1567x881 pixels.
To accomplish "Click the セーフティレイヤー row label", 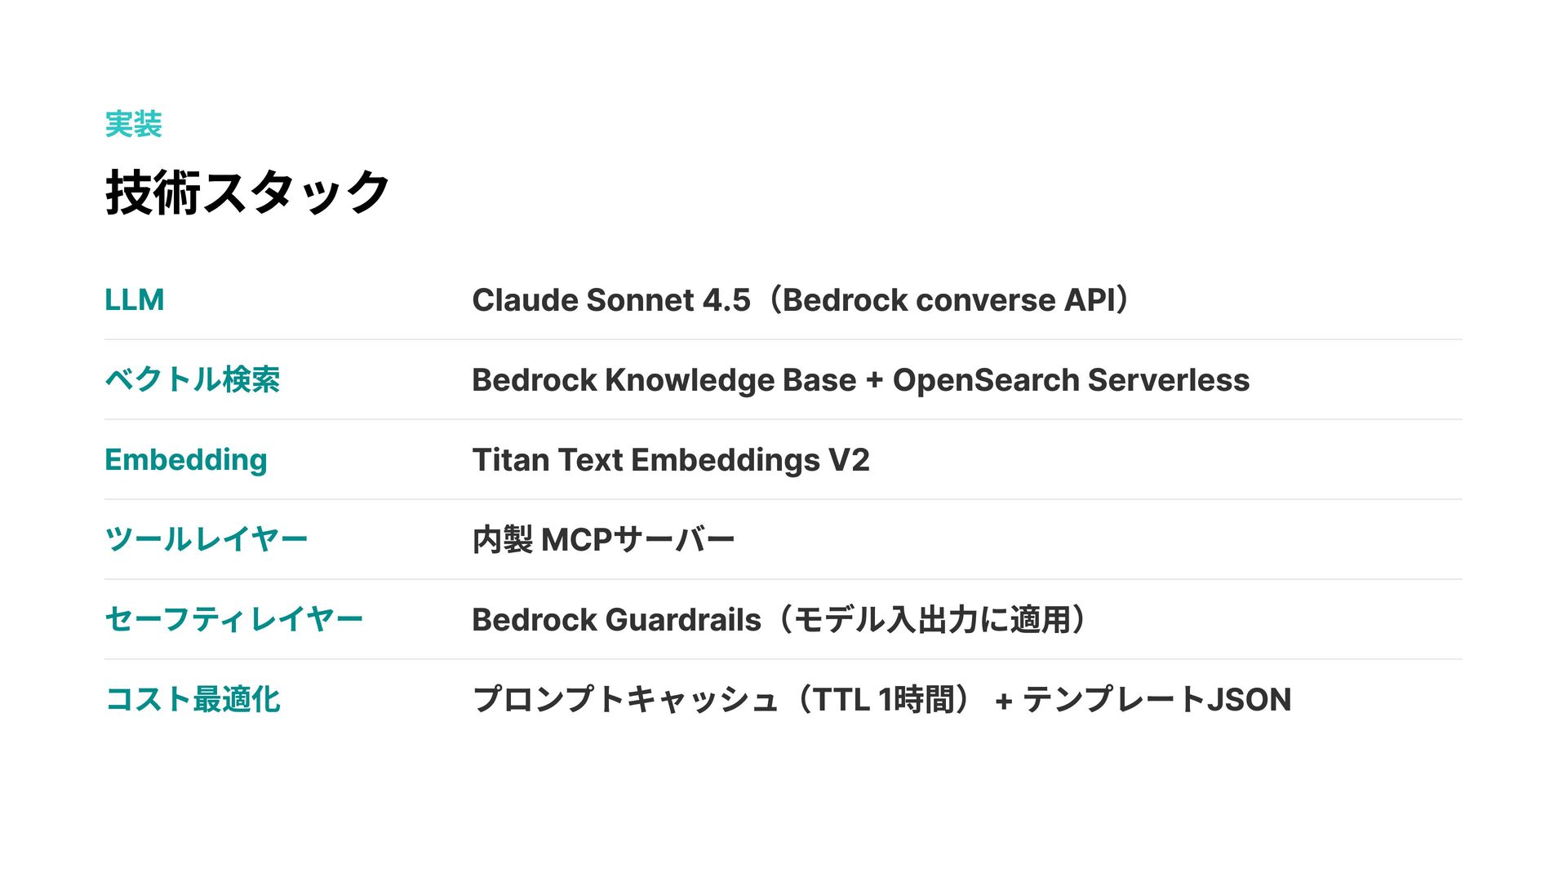I will tap(234, 619).
